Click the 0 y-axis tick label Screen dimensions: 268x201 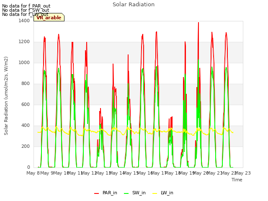pos(28,167)
